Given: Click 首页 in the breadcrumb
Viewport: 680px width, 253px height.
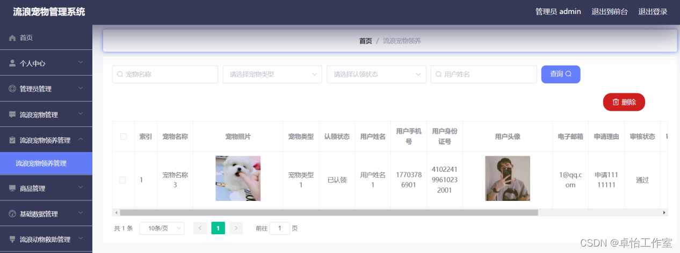Looking at the screenshot, I should (365, 41).
